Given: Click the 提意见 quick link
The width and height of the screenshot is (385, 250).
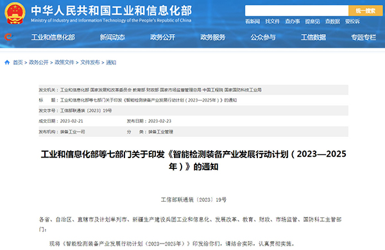Looking at the screenshot, I should point(312,21).
